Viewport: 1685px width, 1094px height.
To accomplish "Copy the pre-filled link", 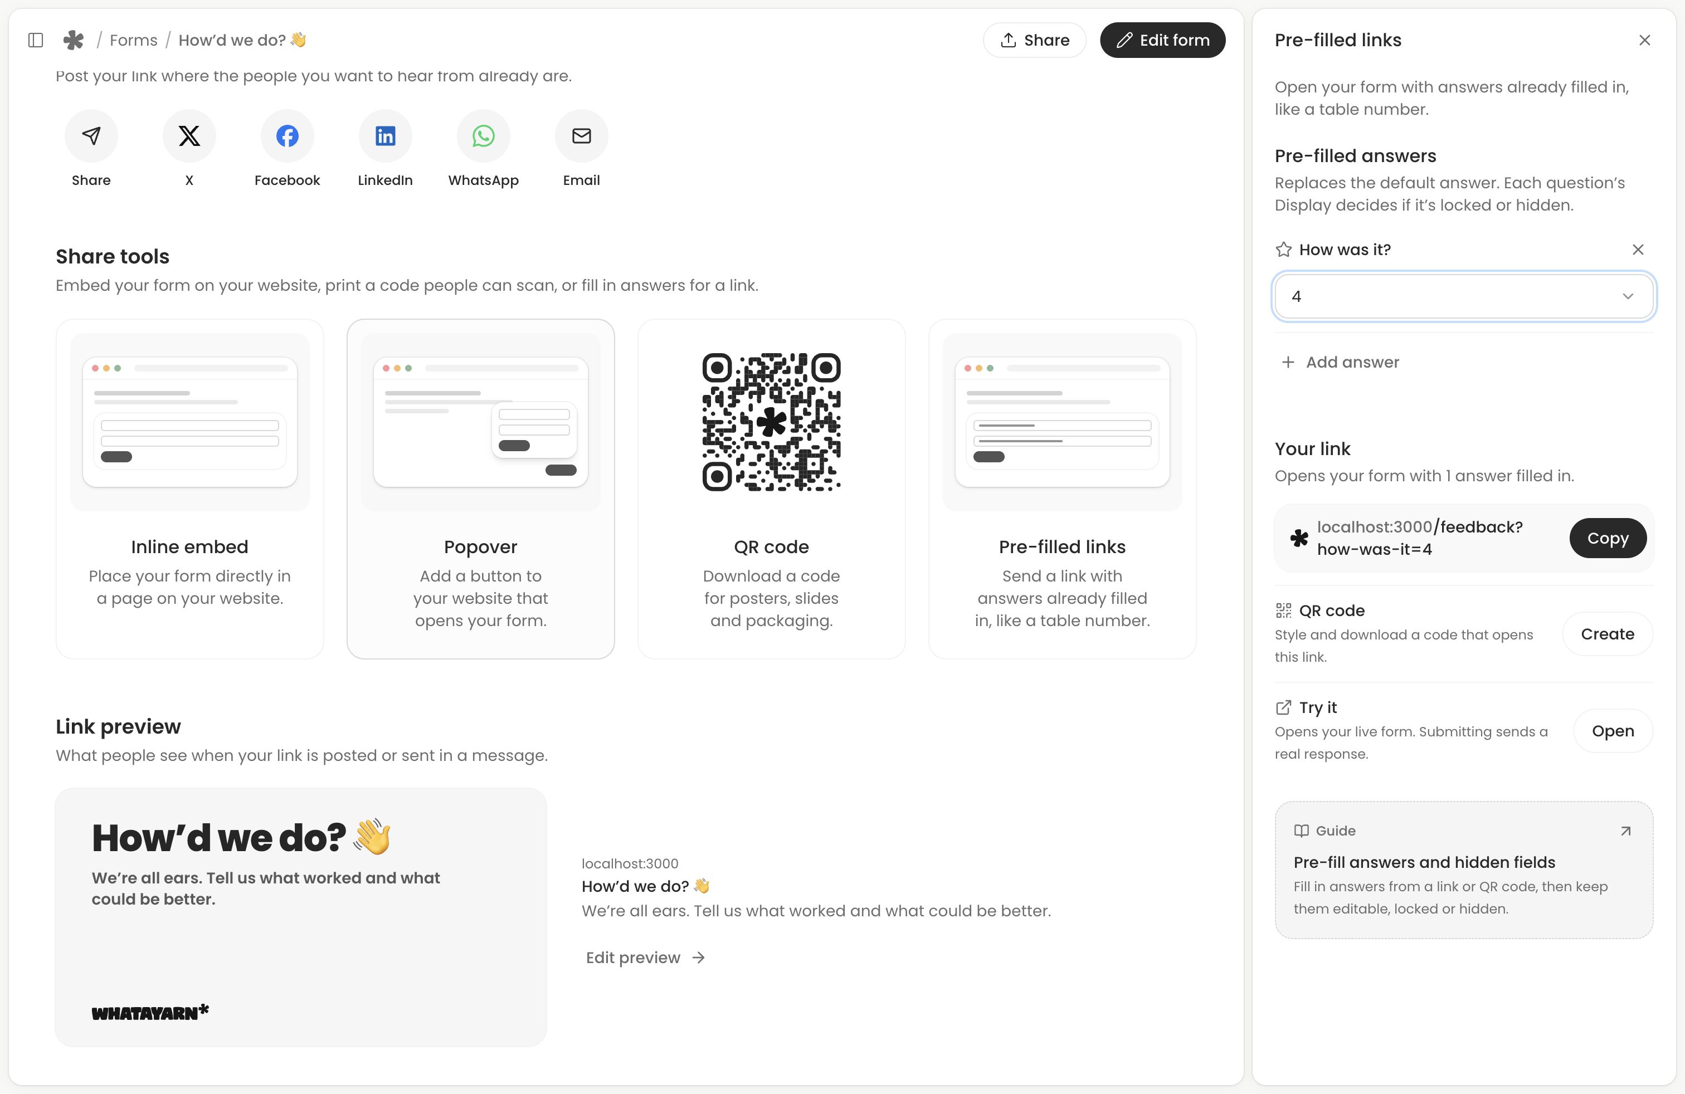I will [1608, 539].
